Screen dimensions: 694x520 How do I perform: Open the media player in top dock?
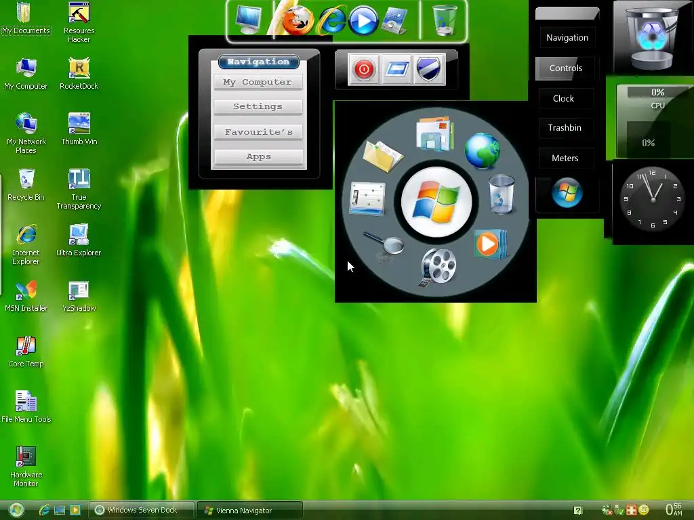[x=363, y=20]
